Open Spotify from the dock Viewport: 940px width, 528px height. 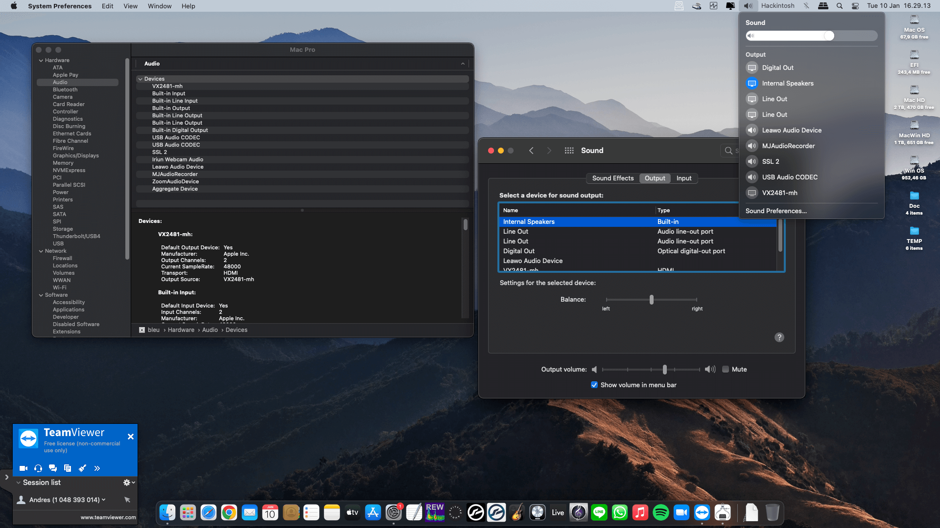(x=660, y=512)
